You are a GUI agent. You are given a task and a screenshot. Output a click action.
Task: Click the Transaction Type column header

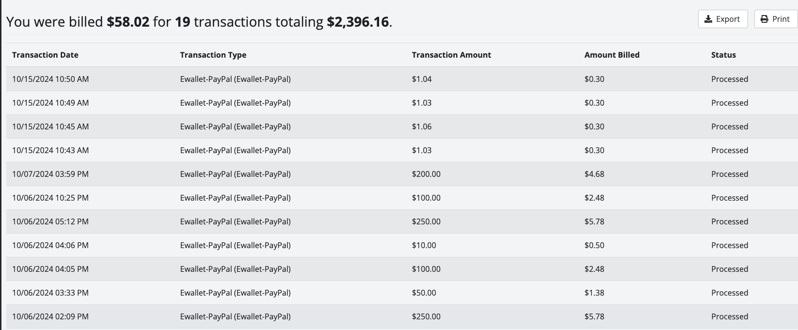[x=213, y=55]
